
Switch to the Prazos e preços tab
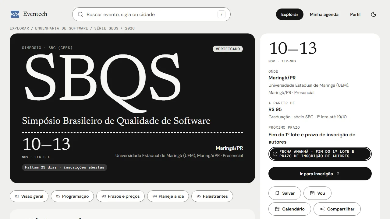pyautogui.click(x=120, y=196)
